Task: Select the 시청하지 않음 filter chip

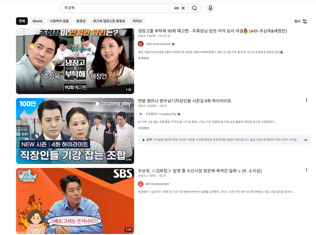Action: click(x=59, y=21)
